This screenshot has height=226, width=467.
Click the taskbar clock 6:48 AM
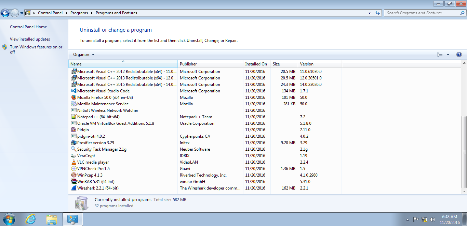(x=450, y=217)
